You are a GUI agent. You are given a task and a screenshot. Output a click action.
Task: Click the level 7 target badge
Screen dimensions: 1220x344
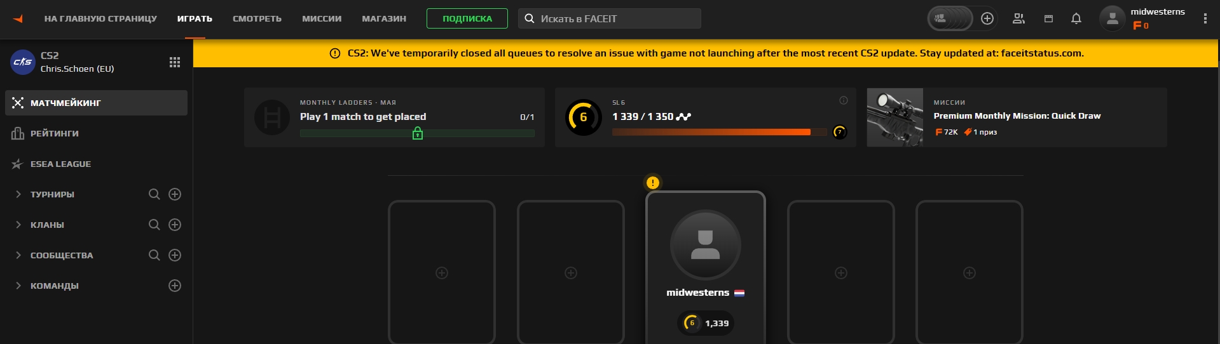tap(840, 132)
